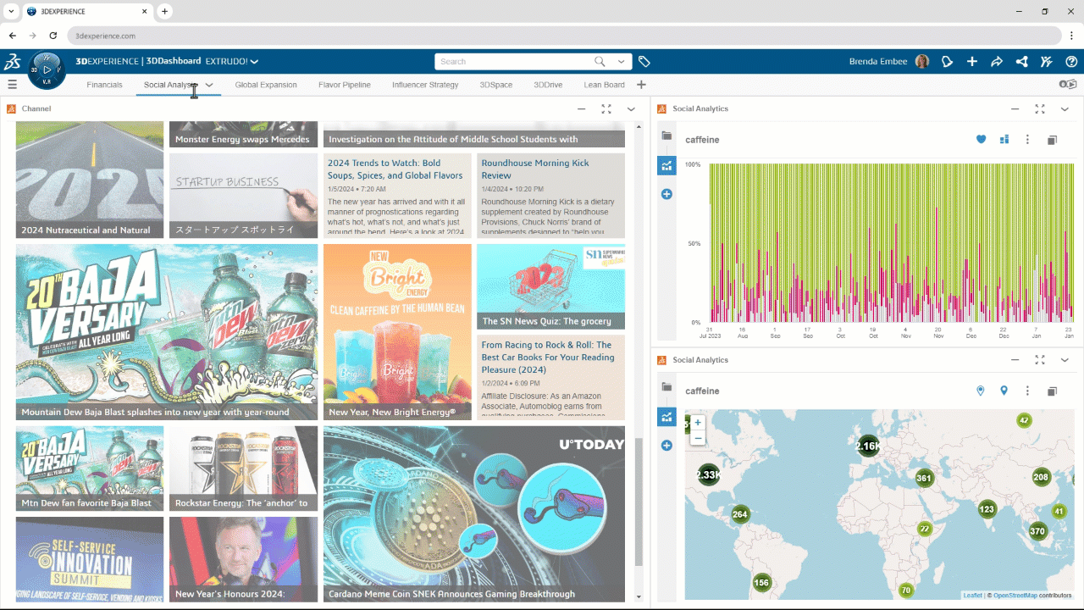Switch to the Flavor Pipeline tab

345,85
